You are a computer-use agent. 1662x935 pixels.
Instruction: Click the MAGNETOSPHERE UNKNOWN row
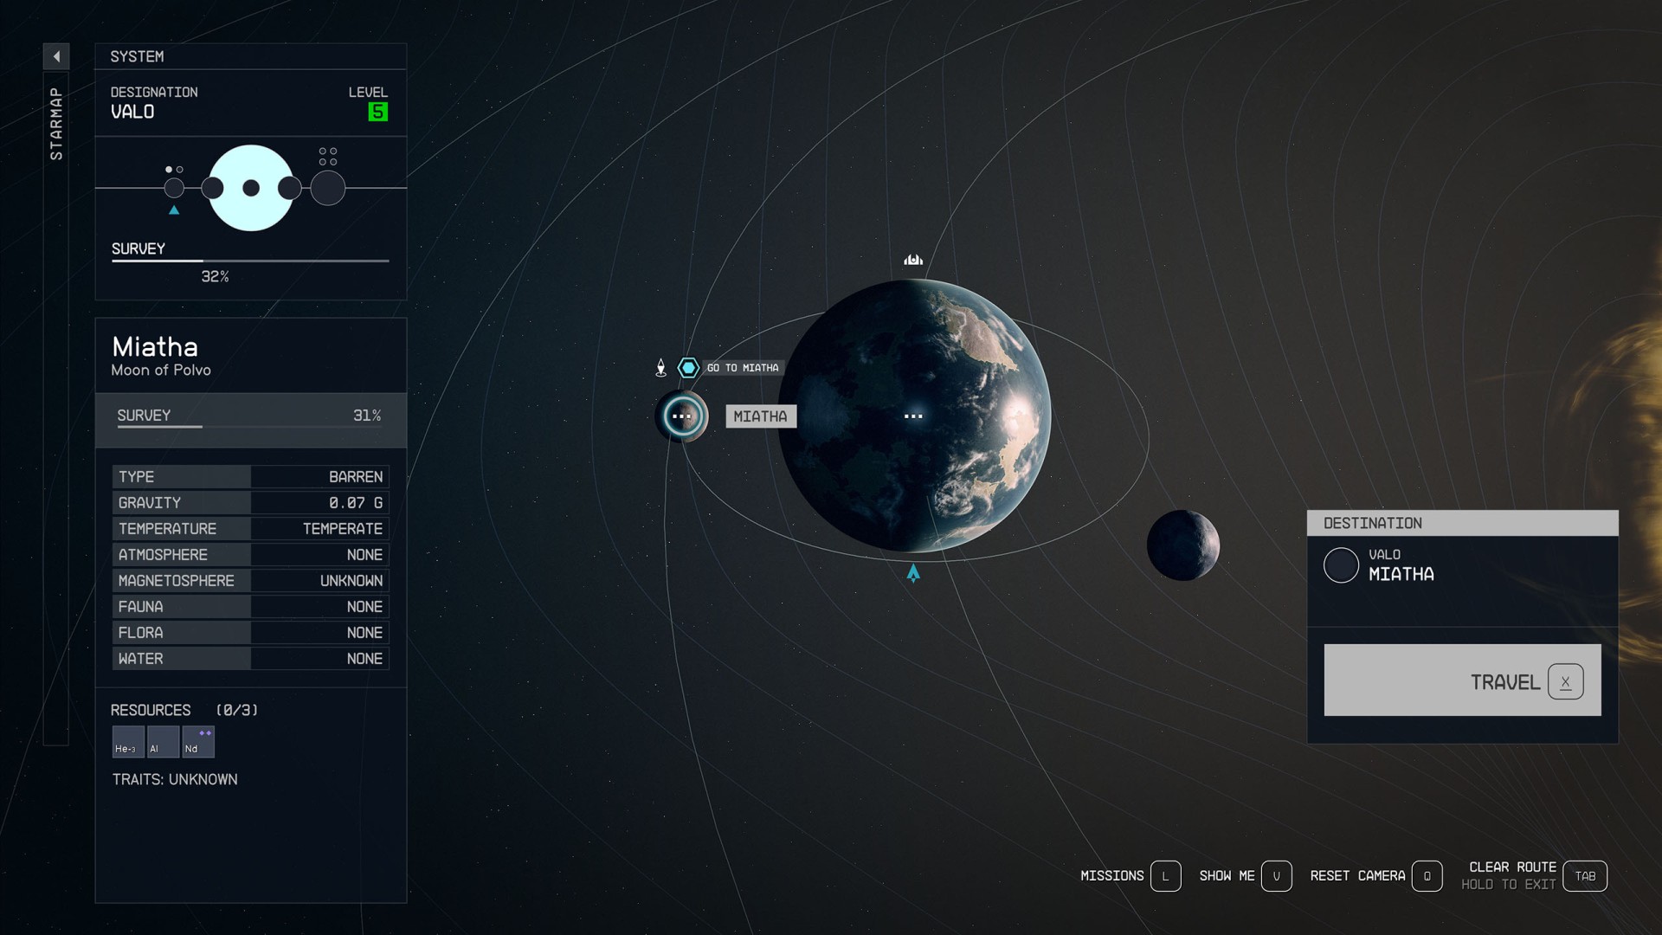250,580
